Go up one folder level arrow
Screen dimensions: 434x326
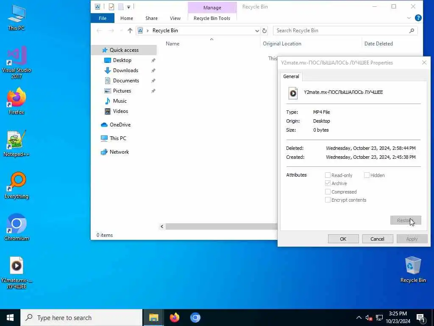click(x=130, y=31)
